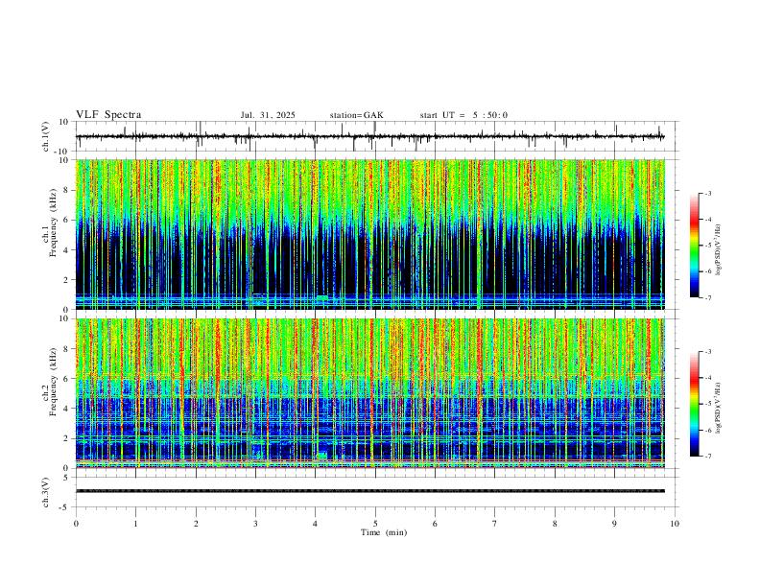Click the "station=GAK" header label
Viewport: 760px width, 587px height.
(356, 115)
